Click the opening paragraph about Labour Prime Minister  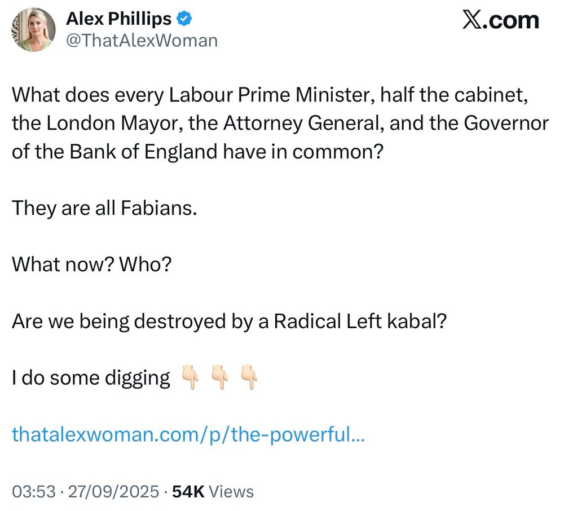coord(280,124)
